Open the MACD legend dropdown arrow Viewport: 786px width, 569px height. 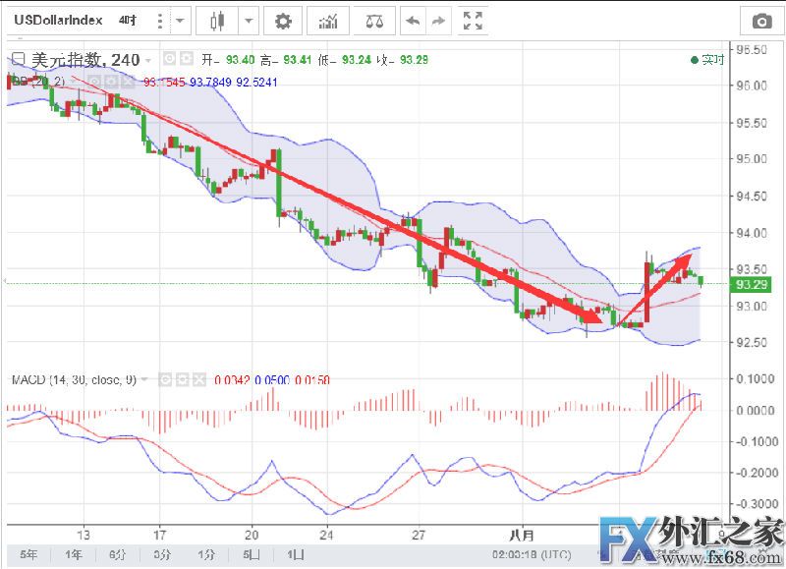point(146,378)
